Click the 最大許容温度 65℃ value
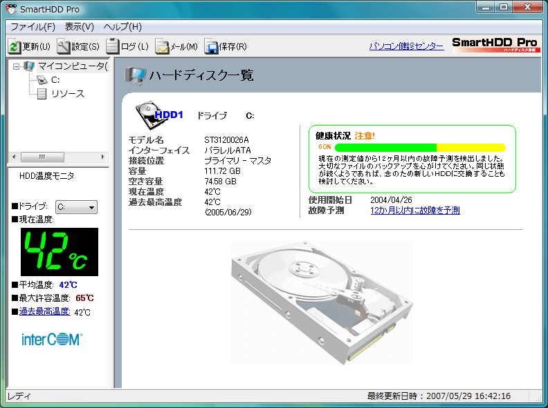Image resolution: width=548 pixels, height=408 pixels. pos(84,298)
